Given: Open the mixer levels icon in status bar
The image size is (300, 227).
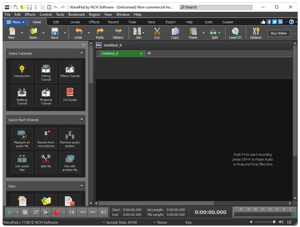Looking at the screenshot, I should tap(289, 222).
